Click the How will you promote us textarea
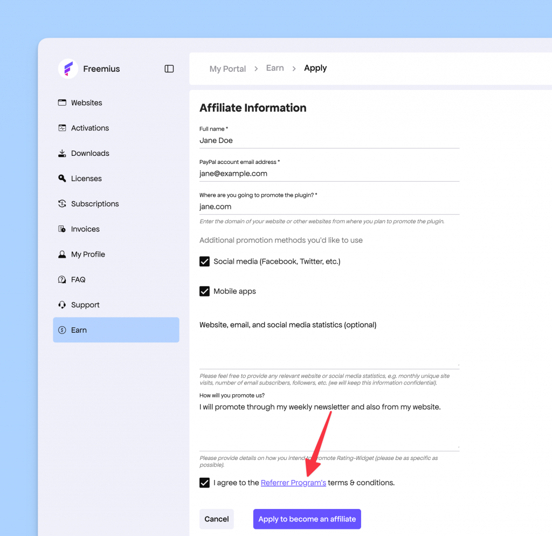The width and height of the screenshot is (552, 536). click(x=329, y=425)
